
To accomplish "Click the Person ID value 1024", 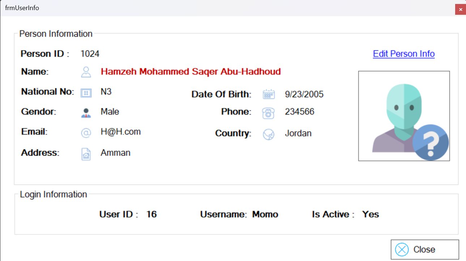I will pyautogui.click(x=90, y=54).
